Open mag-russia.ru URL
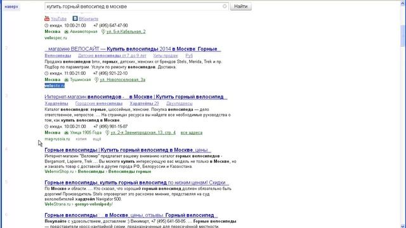406x228 pixels. 57,139
